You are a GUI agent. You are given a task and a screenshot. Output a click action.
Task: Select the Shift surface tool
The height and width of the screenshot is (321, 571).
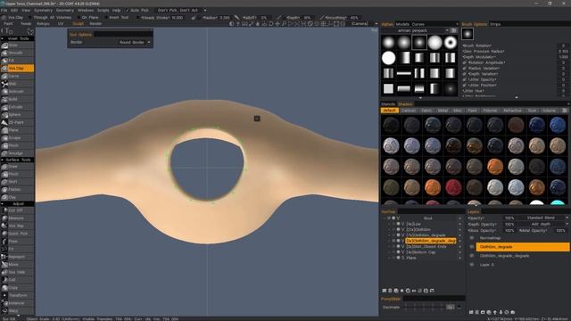pyautogui.click(x=18, y=182)
